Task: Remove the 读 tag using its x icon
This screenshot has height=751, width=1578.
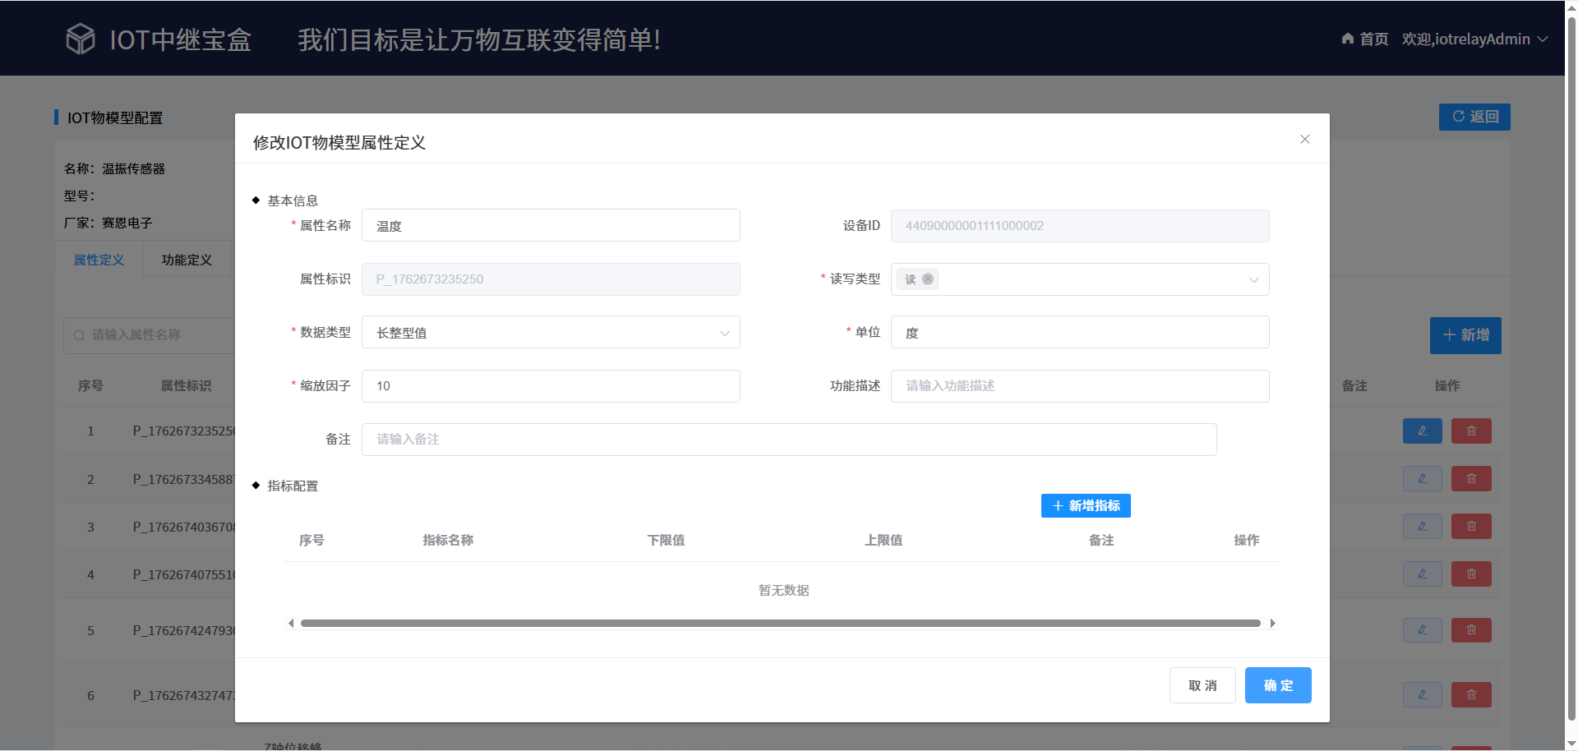Action: coord(928,279)
